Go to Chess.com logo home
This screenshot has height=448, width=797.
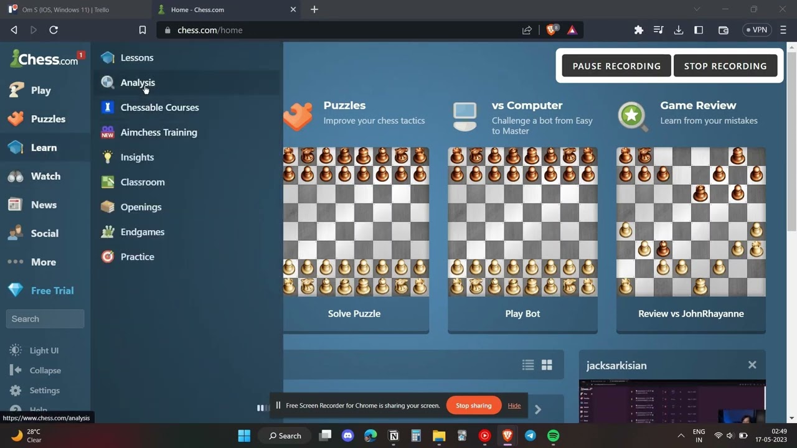click(44, 58)
